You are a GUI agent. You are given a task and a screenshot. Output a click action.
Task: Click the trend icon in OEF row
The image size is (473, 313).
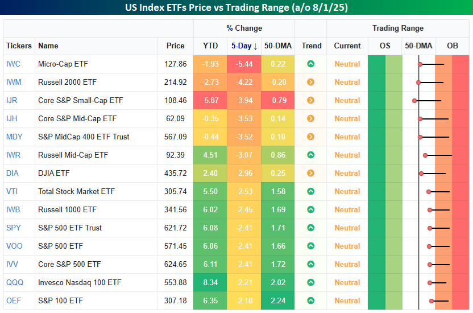(310, 300)
